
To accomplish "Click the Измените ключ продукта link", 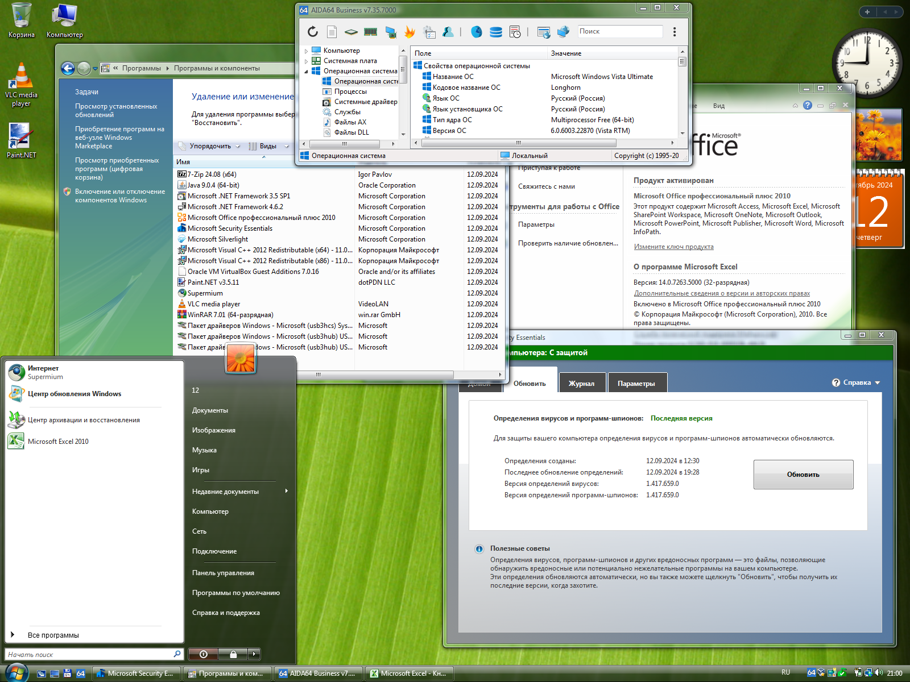I will click(673, 247).
